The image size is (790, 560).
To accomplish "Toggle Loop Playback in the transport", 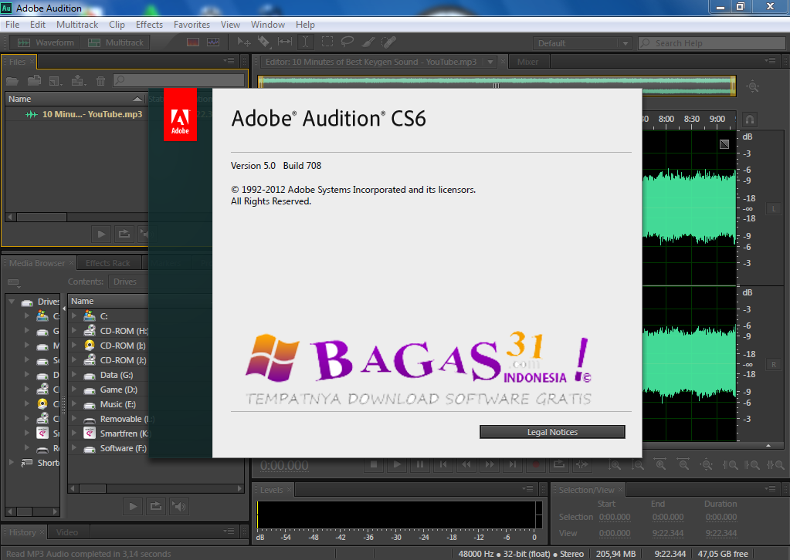I will (x=559, y=464).
